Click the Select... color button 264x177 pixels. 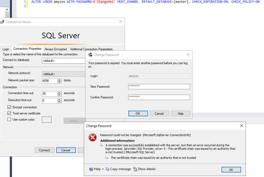(x=74, y=121)
